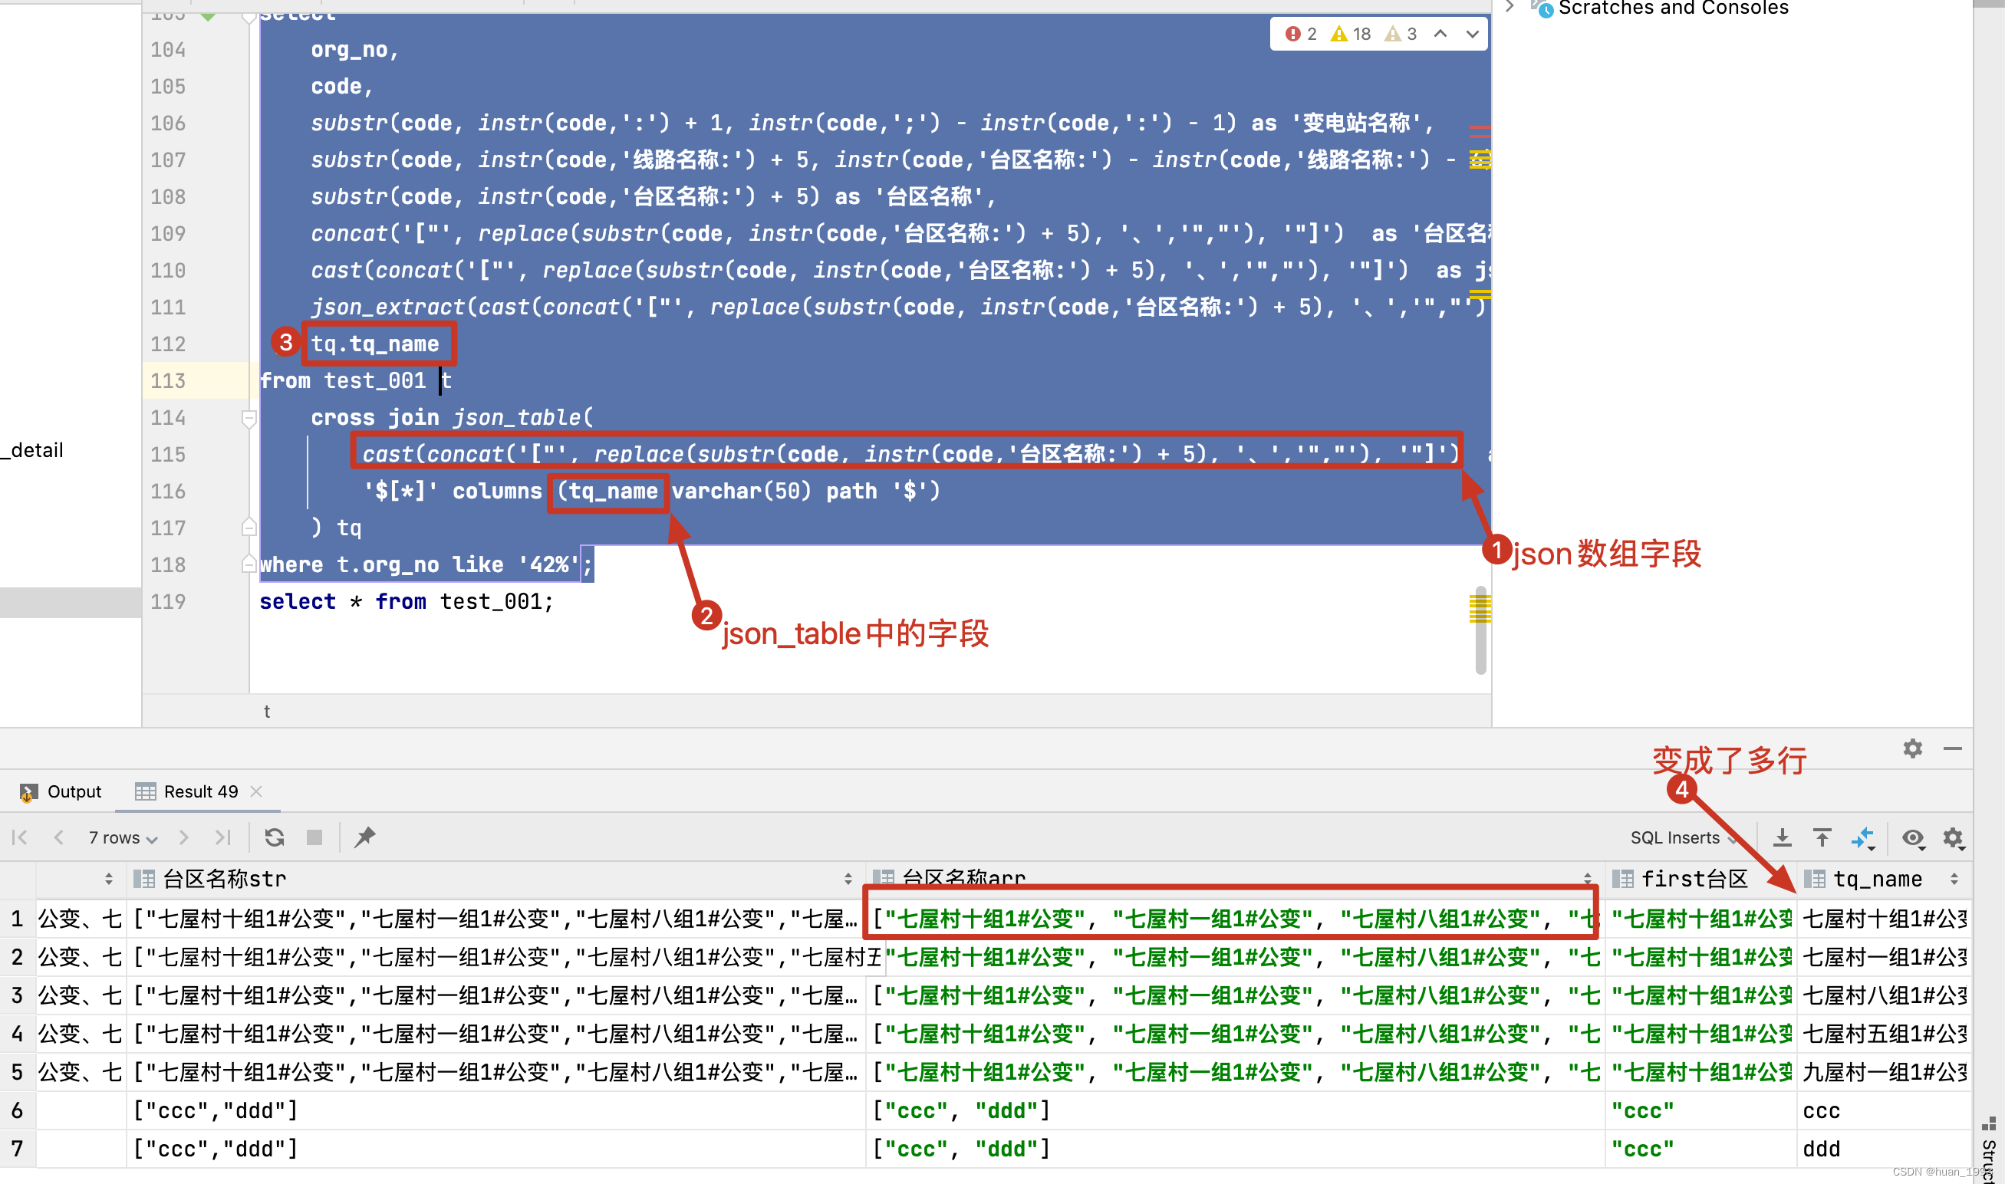Click the reload results icon
The width and height of the screenshot is (2005, 1184).
pos(275,837)
